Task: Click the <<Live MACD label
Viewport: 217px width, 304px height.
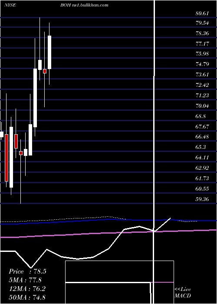Action: point(183,293)
